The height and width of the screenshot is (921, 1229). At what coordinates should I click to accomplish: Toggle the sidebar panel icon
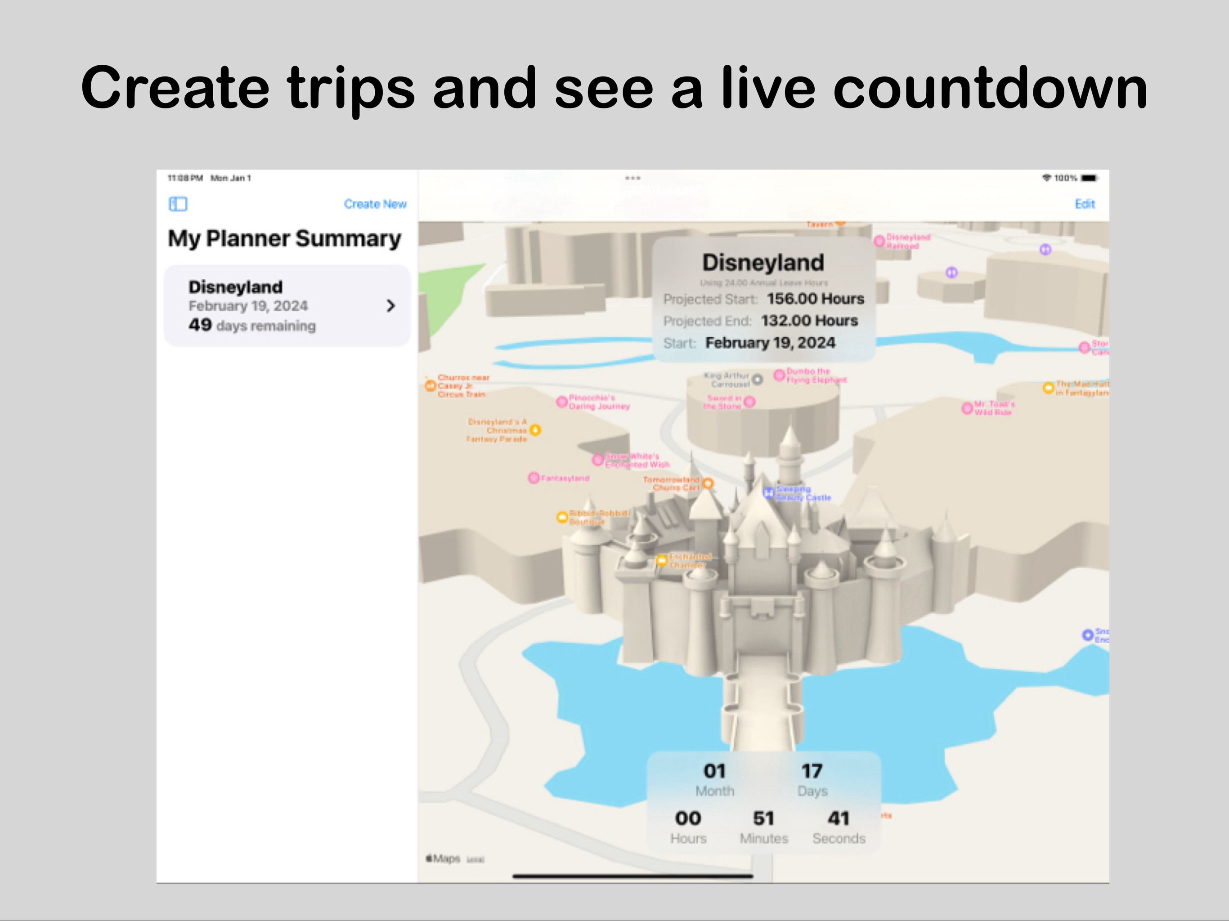click(x=178, y=204)
